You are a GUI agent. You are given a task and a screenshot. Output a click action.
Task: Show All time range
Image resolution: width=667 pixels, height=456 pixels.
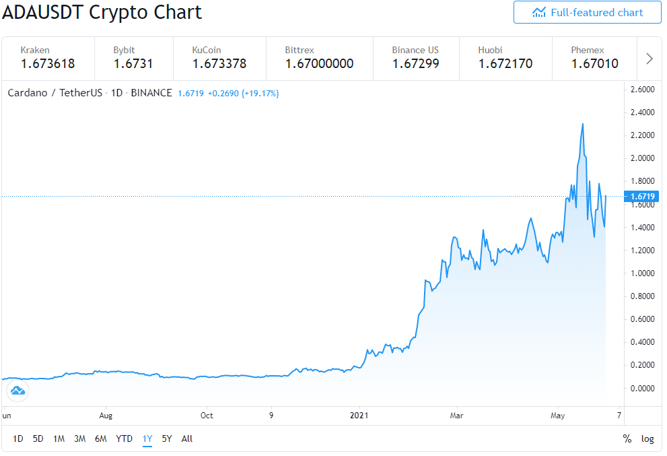click(x=186, y=438)
